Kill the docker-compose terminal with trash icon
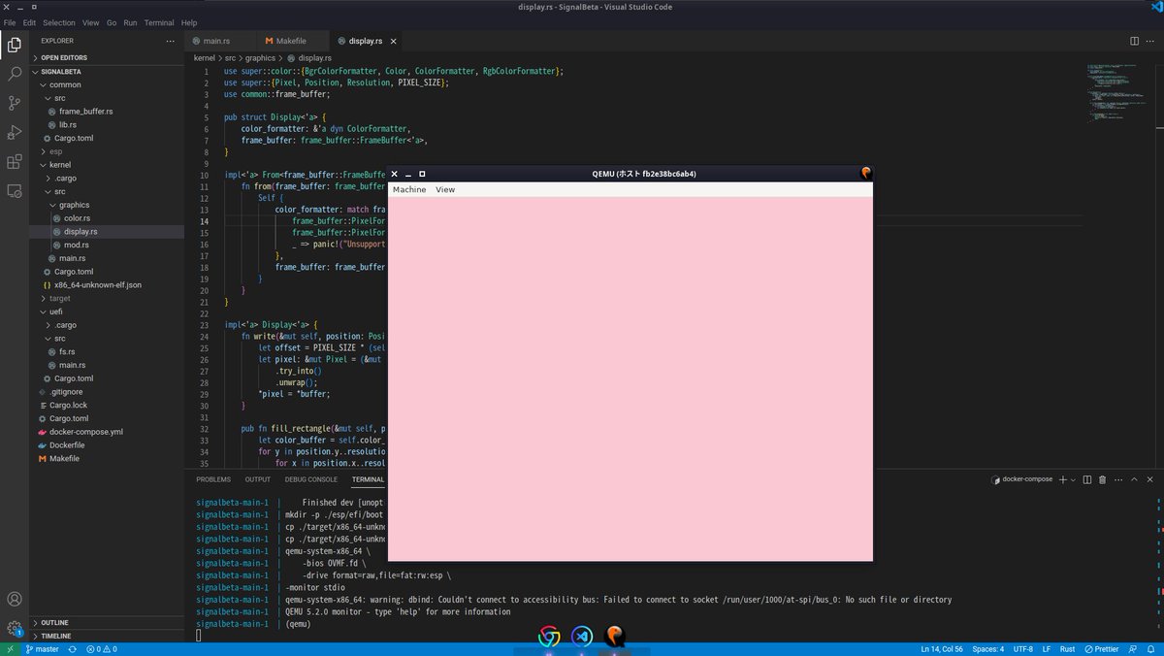This screenshot has height=656, width=1164. coord(1104,478)
